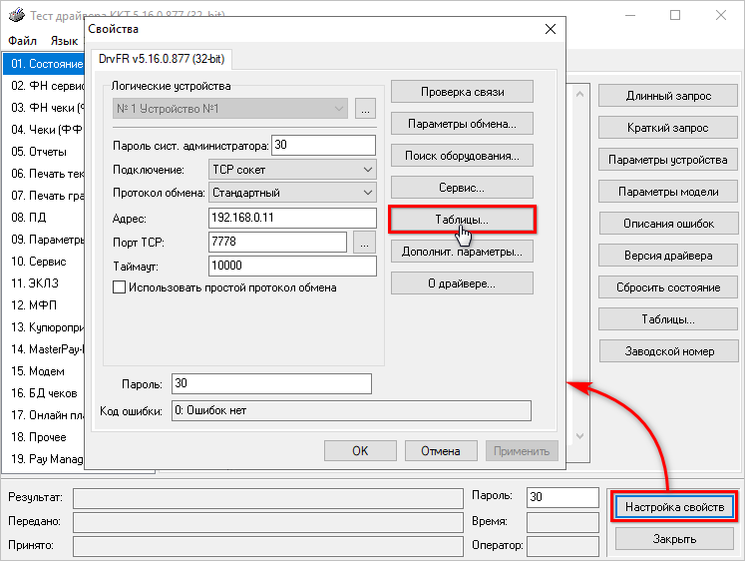This screenshot has width=745, height=561.
Task: Confirm the dialog with OK
Action: [360, 450]
